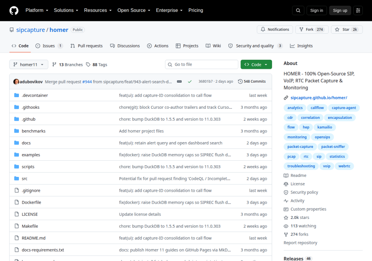The image size is (372, 261).
Task: Click the 88 Tags link
Action: [97, 65]
